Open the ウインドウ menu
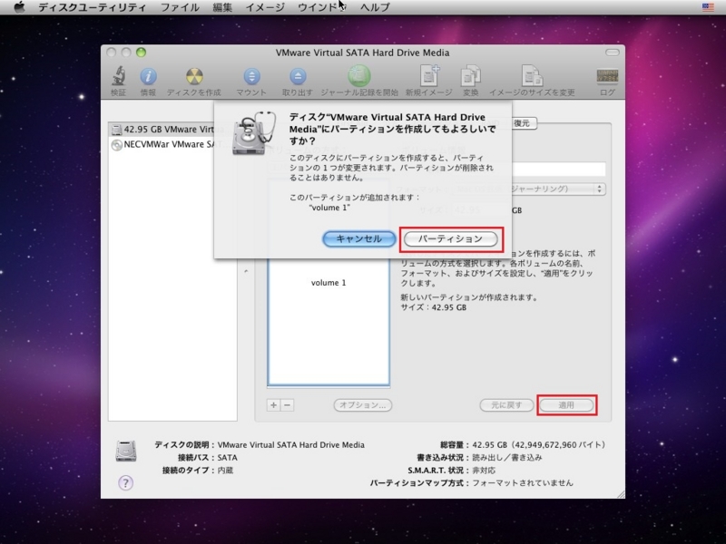The width and height of the screenshot is (726, 544). pyautogui.click(x=322, y=7)
